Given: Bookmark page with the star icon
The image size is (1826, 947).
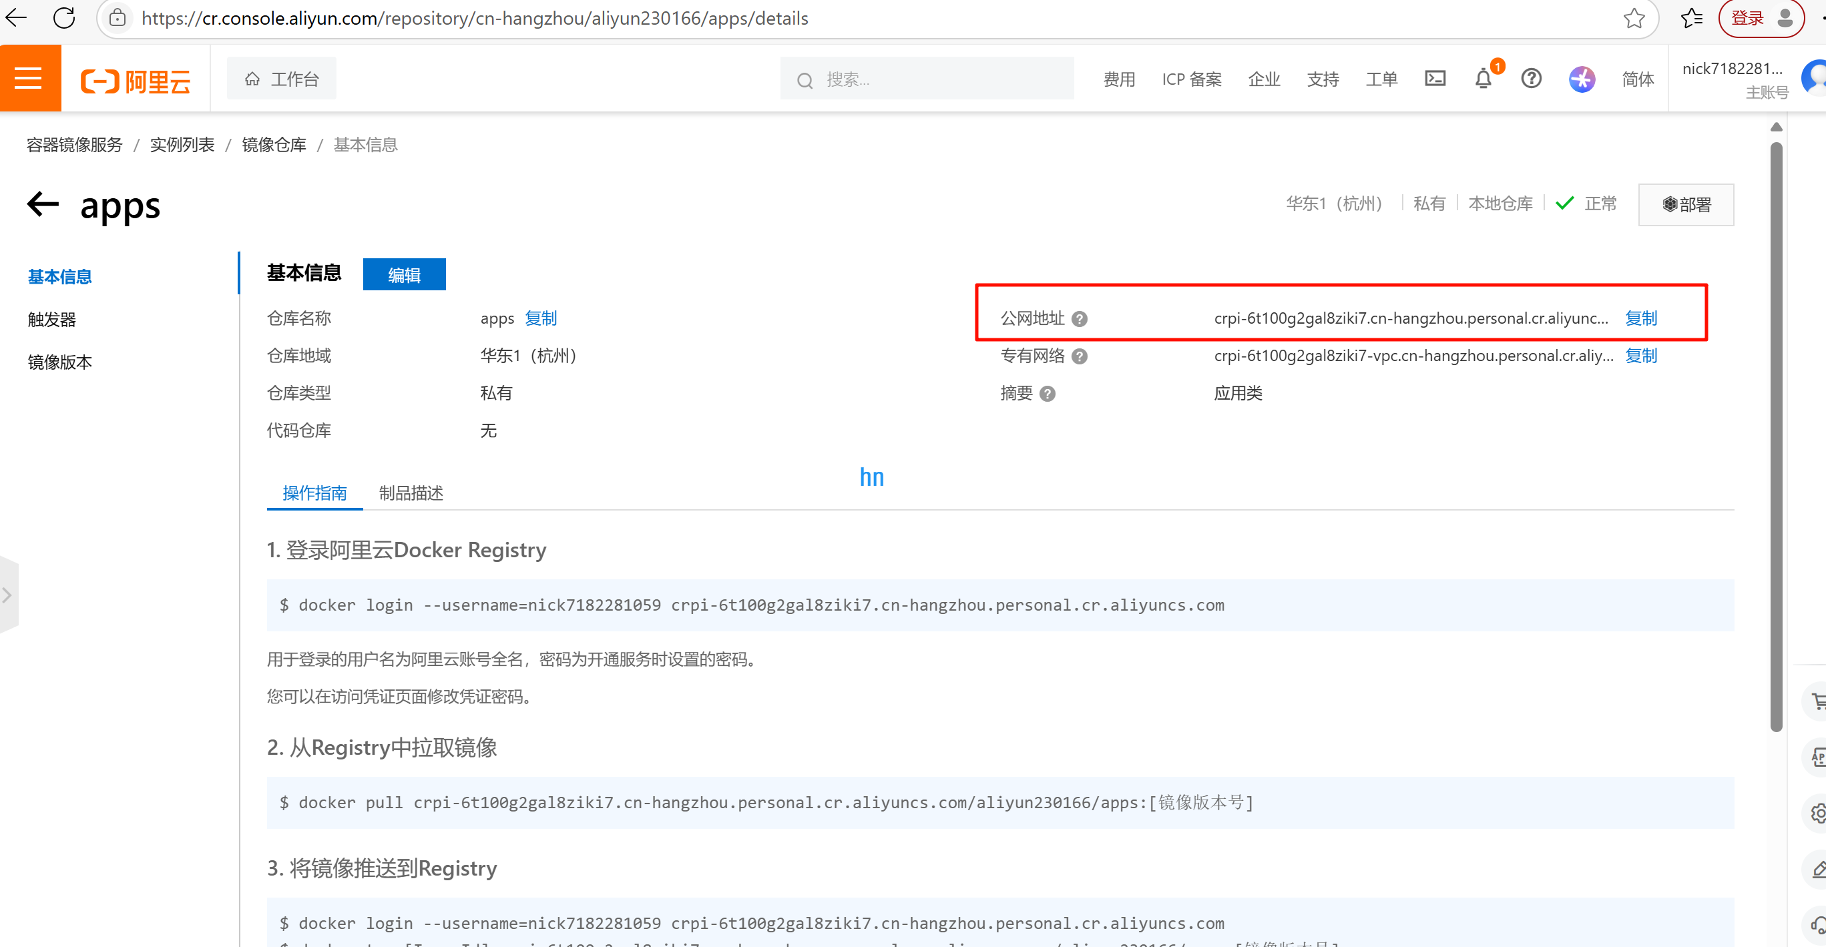Looking at the screenshot, I should pos(1634,19).
